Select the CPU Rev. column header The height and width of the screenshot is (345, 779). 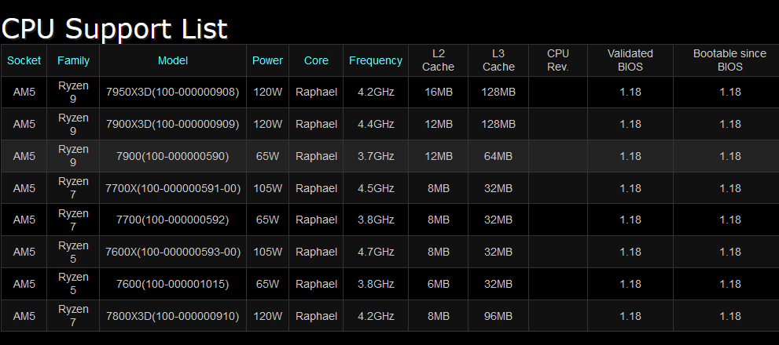tap(558, 60)
